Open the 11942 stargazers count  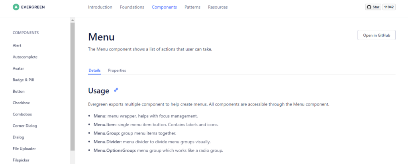pyautogui.click(x=389, y=7)
